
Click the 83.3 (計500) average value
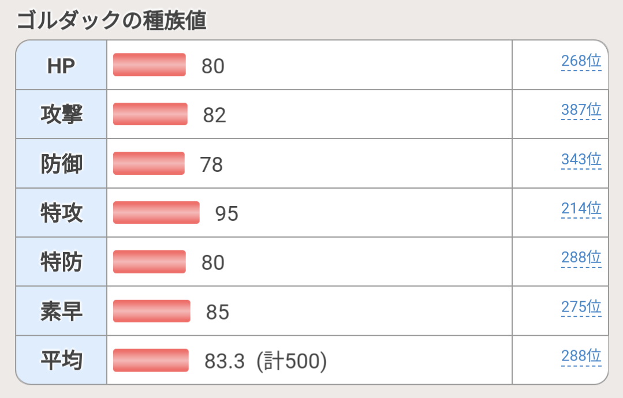pyautogui.click(x=266, y=362)
